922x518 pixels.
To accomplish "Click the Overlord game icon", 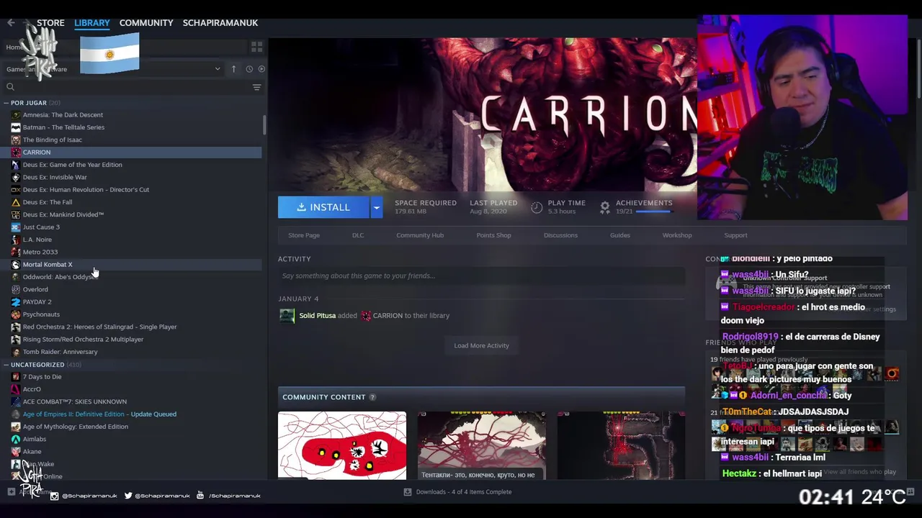I will click(16, 289).
